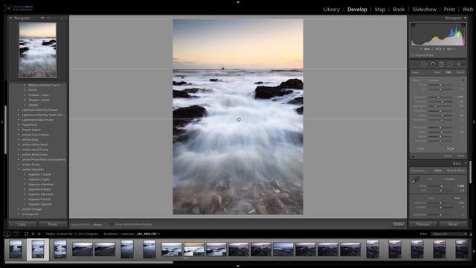
Task: Click the graduated filter pin on the waves
Action: point(239,120)
